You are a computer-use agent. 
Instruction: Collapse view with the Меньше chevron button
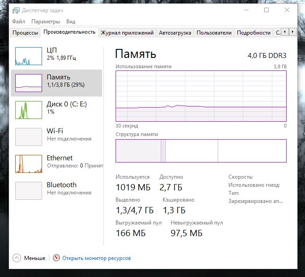(x=17, y=258)
